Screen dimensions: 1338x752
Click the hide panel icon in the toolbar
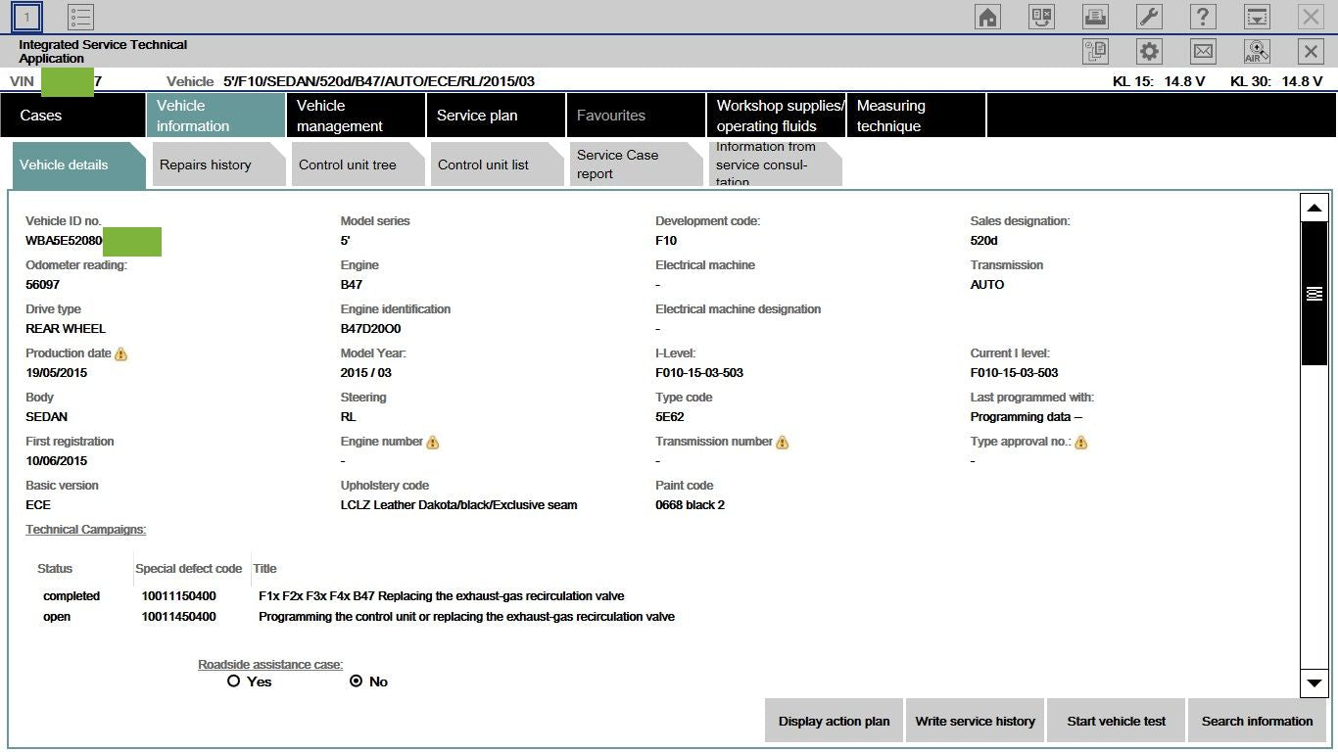click(1256, 16)
